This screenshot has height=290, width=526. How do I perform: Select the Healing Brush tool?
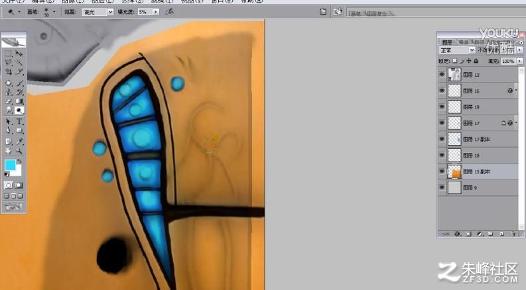coord(9,83)
